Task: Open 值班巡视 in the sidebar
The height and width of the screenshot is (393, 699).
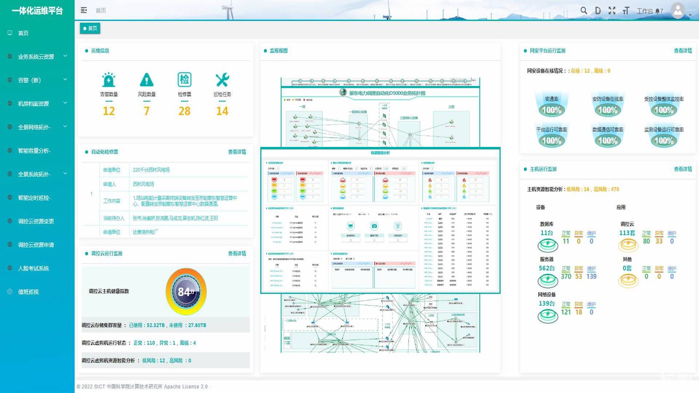Action: click(28, 292)
